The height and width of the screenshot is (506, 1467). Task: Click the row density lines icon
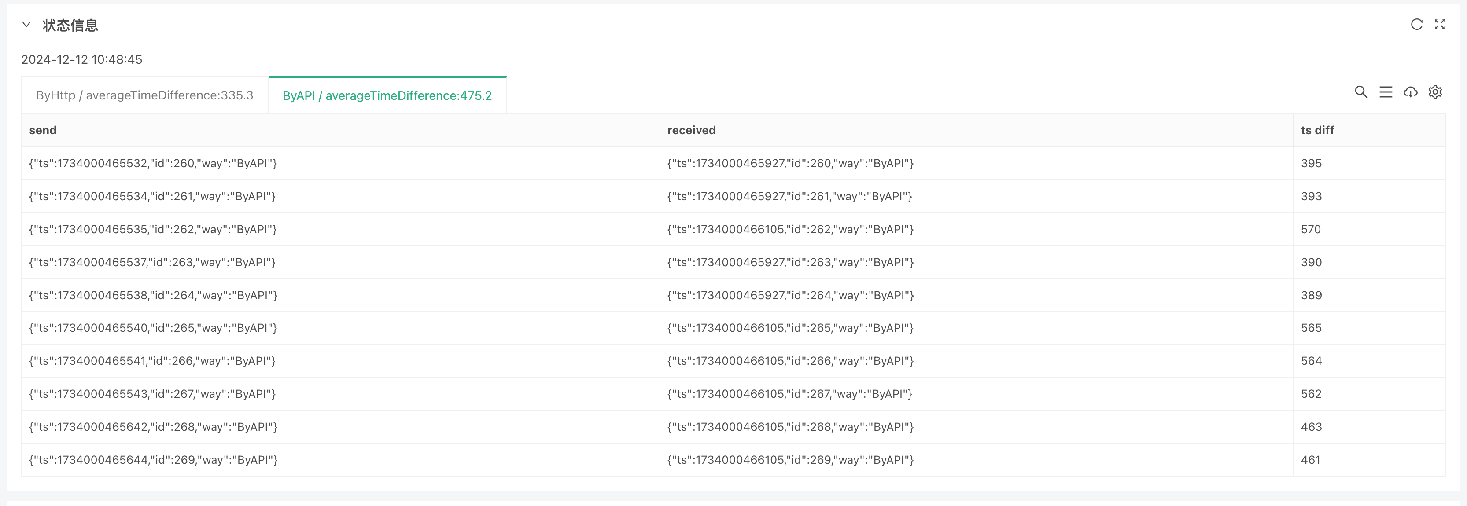pos(1386,92)
